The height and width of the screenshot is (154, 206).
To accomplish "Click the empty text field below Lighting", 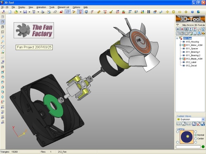I will (x=188, y=147).
